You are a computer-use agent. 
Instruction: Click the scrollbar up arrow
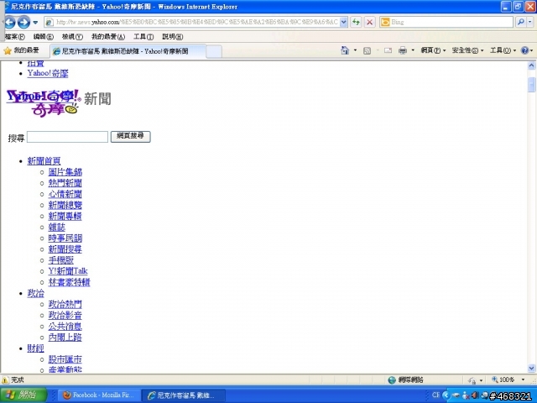531,65
